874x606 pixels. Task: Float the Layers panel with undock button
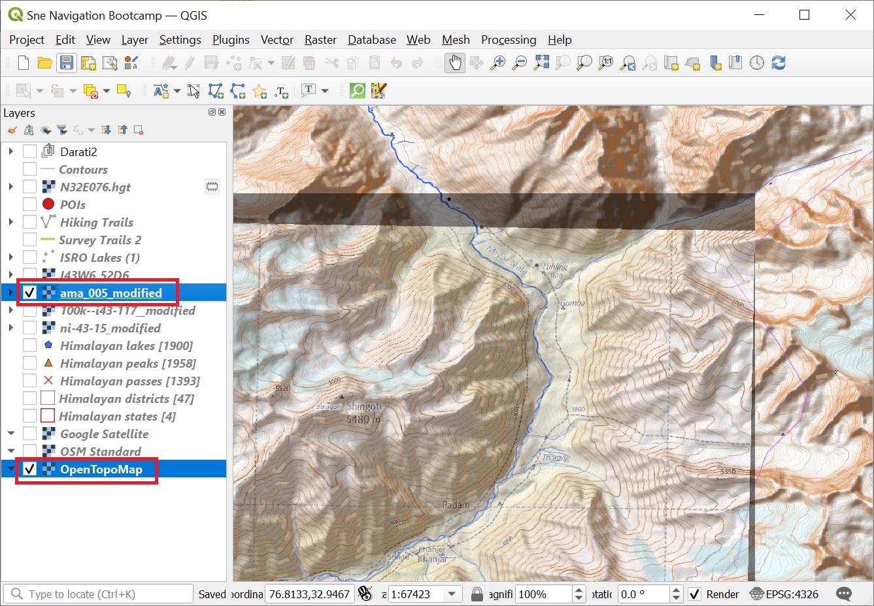[x=212, y=112]
